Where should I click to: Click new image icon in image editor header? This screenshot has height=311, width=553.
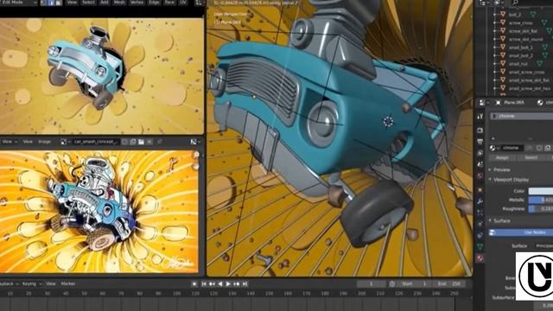[x=133, y=142]
